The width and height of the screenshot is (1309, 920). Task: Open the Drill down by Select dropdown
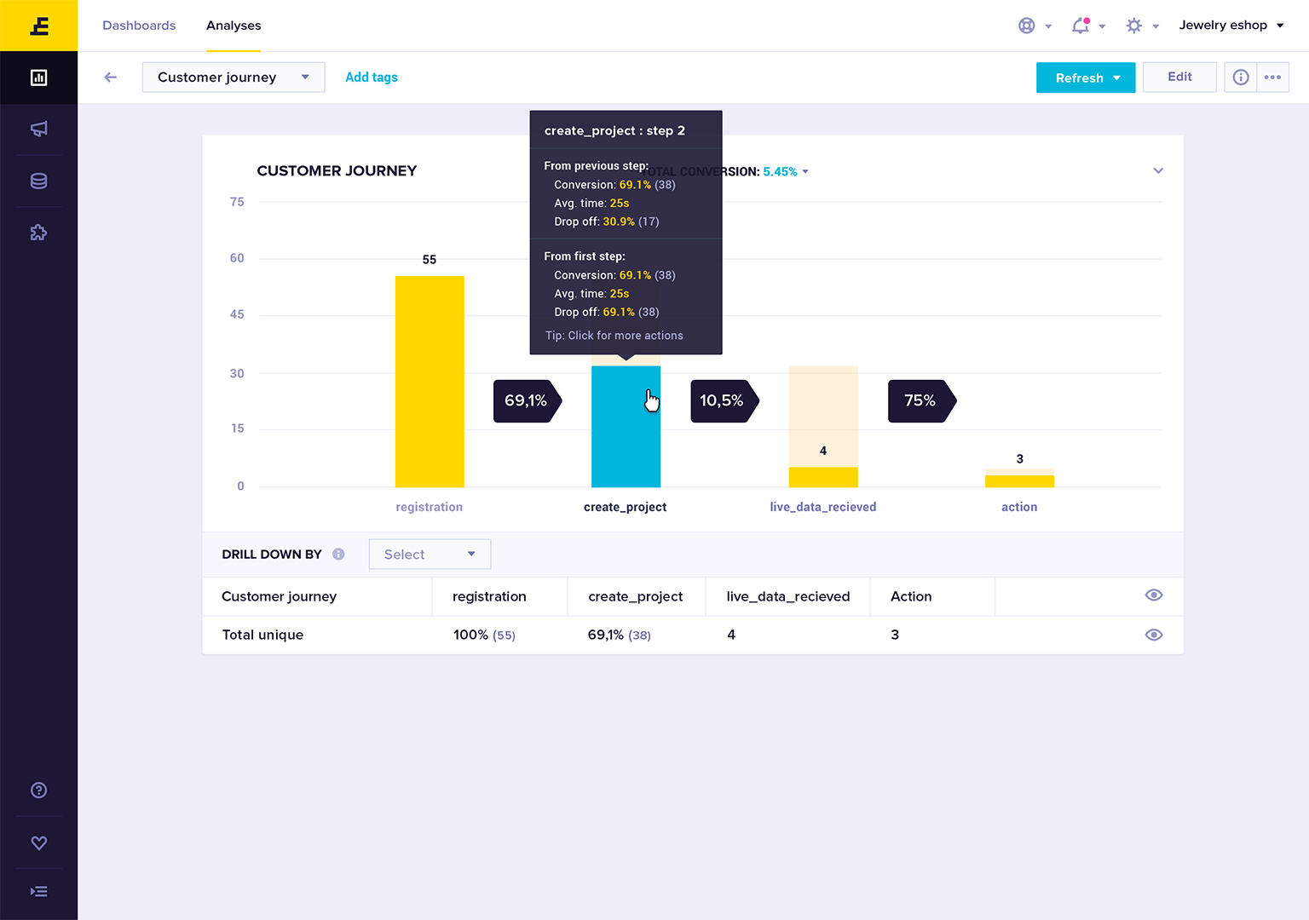tap(430, 555)
